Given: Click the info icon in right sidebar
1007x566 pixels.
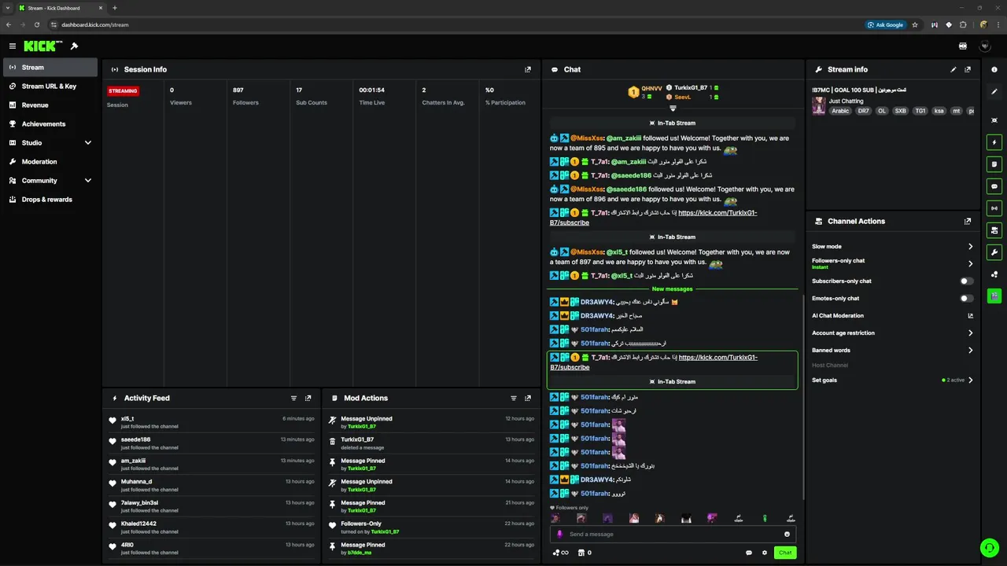Looking at the screenshot, I should [x=994, y=69].
